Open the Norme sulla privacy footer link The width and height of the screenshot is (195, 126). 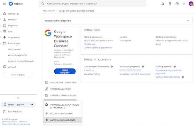pos(22,124)
